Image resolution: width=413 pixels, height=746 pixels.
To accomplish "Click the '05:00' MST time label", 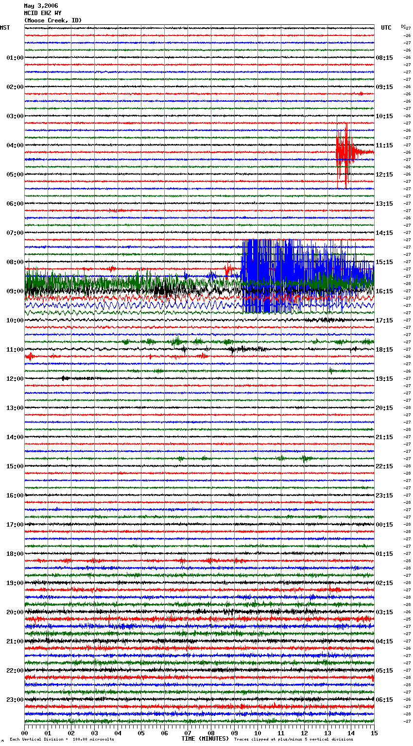I will 15,175.
